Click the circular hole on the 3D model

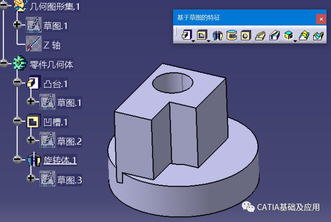click(x=173, y=83)
